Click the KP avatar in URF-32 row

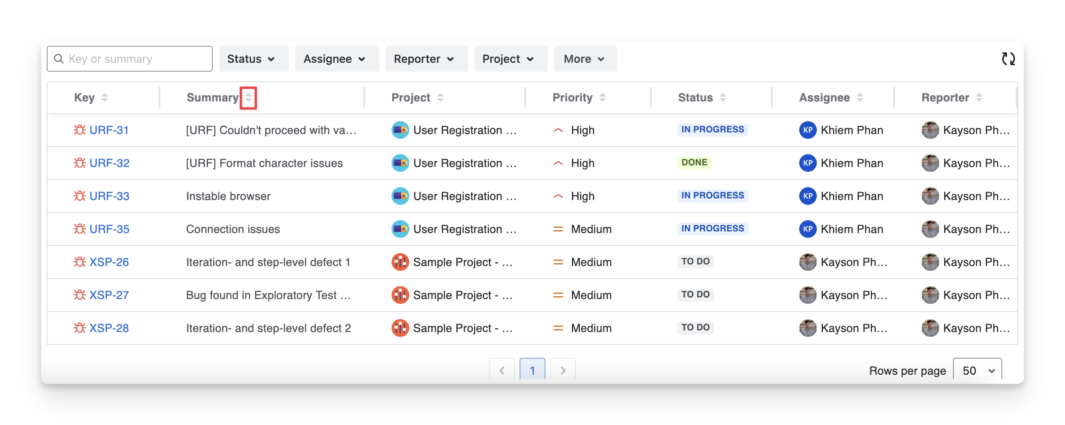808,163
